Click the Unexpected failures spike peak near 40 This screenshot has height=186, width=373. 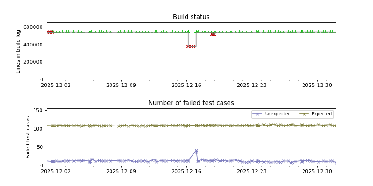click(x=196, y=151)
